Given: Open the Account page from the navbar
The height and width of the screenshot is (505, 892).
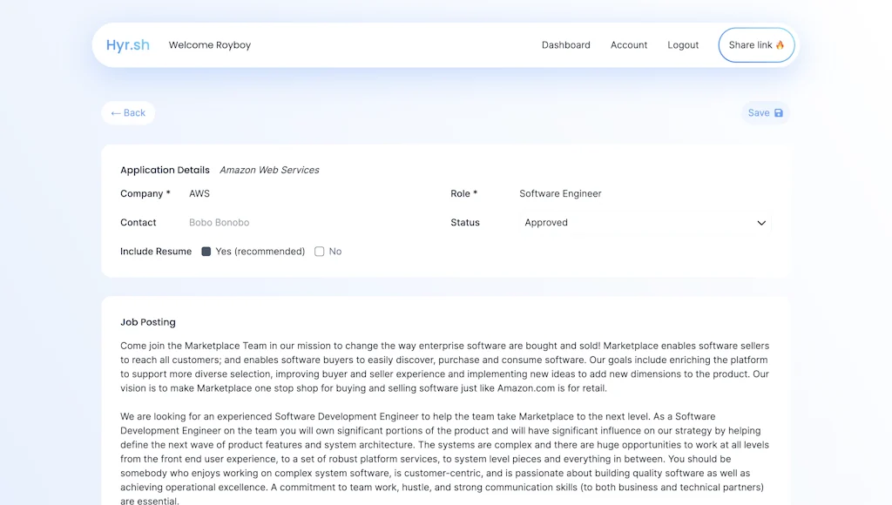Looking at the screenshot, I should click(629, 45).
